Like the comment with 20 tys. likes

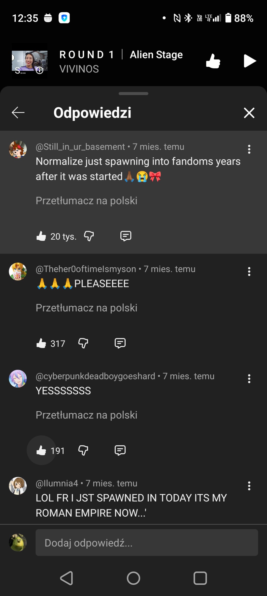coord(41,236)
